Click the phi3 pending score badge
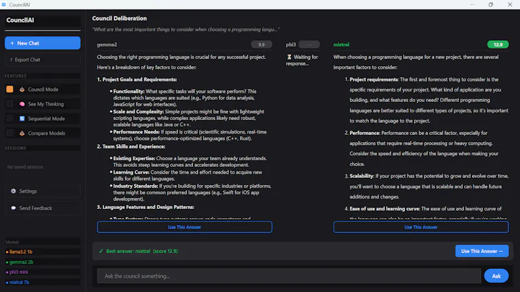520x292 pixels. [x=309, y=44]
